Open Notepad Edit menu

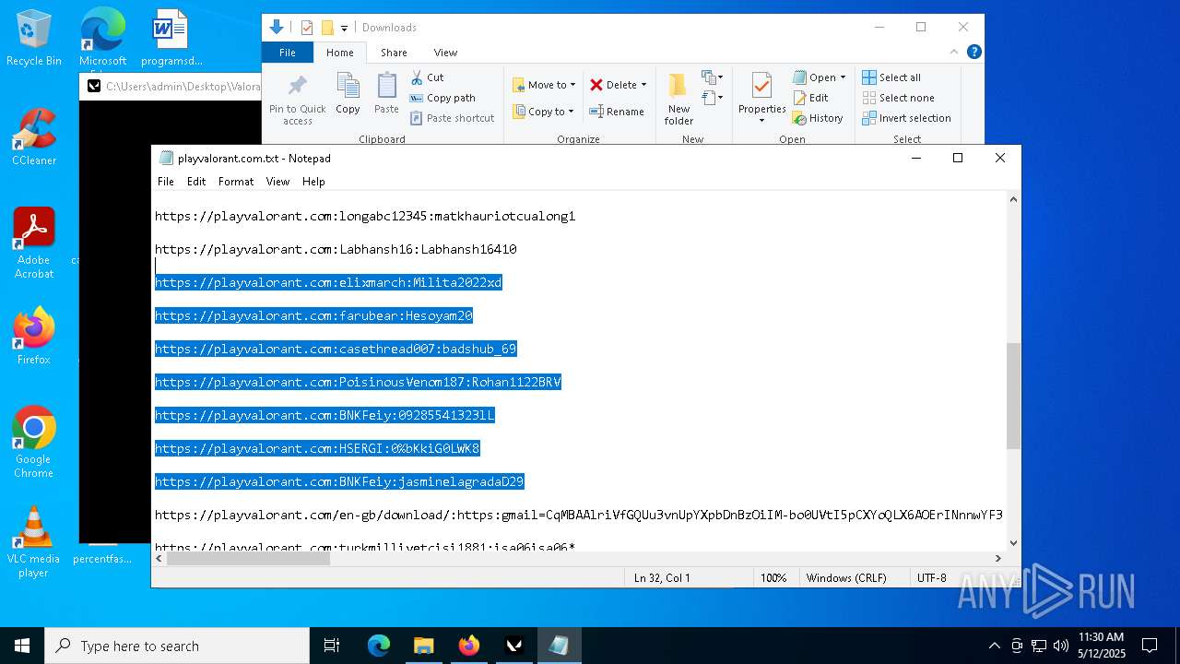[x=196, y=182]
